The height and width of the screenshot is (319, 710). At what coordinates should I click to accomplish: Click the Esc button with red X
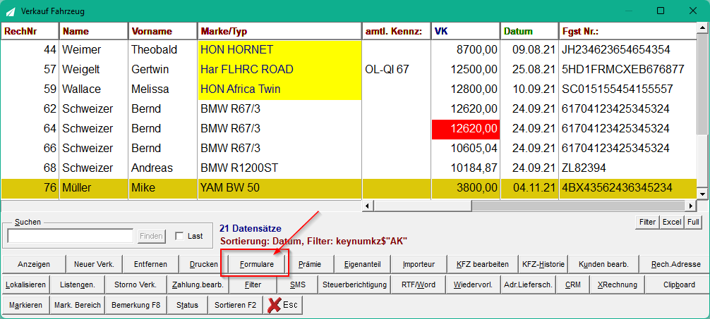(x=282, y=305)
